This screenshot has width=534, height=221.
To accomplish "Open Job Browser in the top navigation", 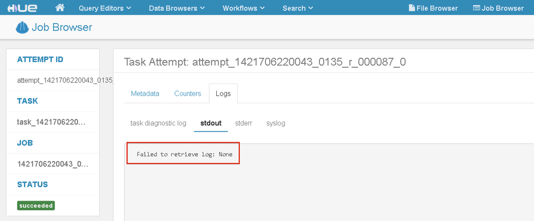I will (499, 8).
